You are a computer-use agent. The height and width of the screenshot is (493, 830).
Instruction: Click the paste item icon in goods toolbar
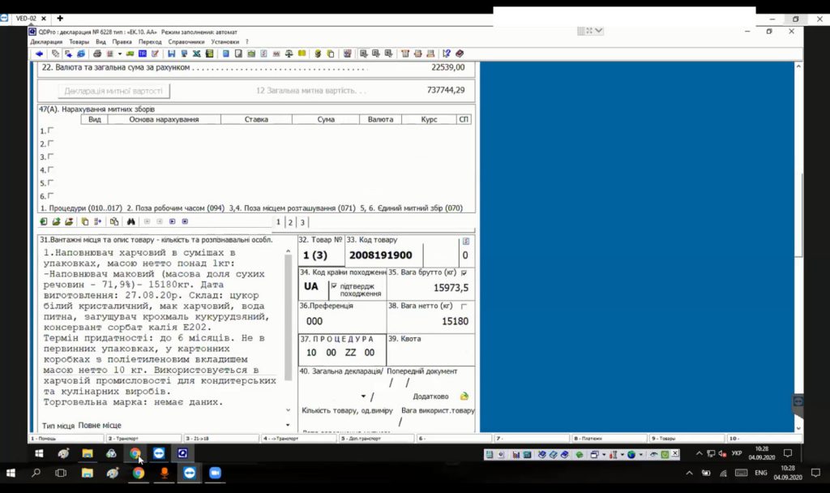[113, 221]
